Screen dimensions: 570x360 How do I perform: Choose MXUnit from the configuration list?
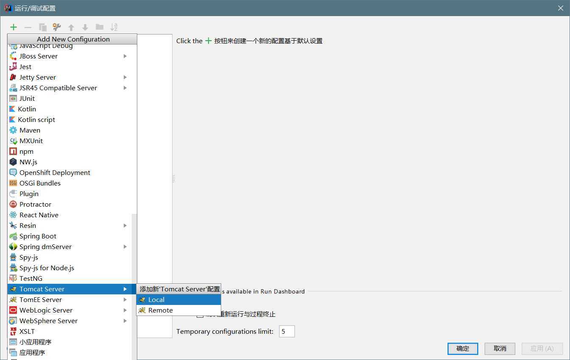[70, 141]
